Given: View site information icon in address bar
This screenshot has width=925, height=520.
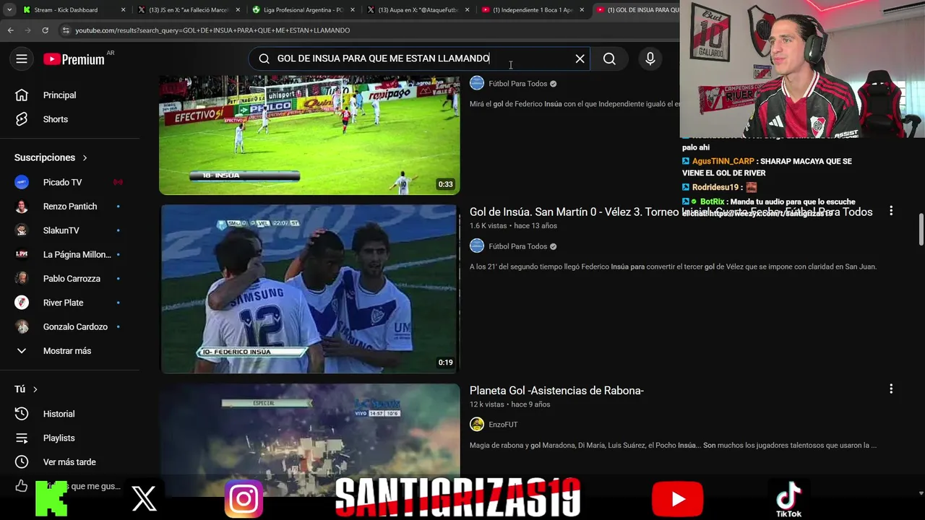Looking at the screenshot, I should click(x=66, y=30).
